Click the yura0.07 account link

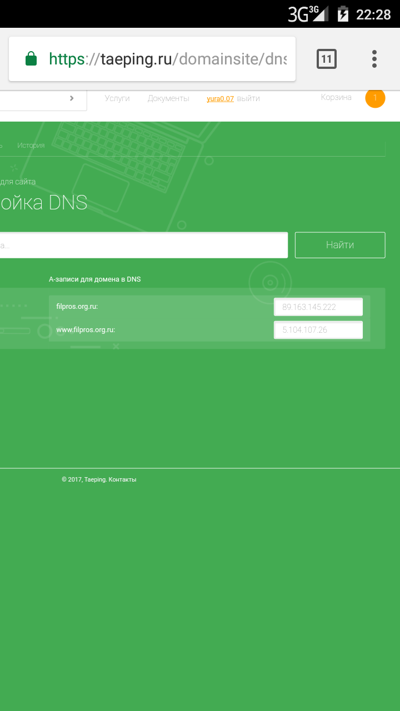(220, 99)
